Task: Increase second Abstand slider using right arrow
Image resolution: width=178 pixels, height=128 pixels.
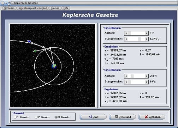Action: 147,76
